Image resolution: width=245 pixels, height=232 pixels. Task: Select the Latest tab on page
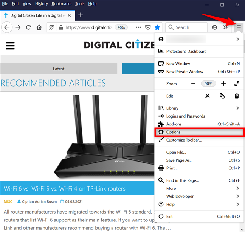coord(59,69)
